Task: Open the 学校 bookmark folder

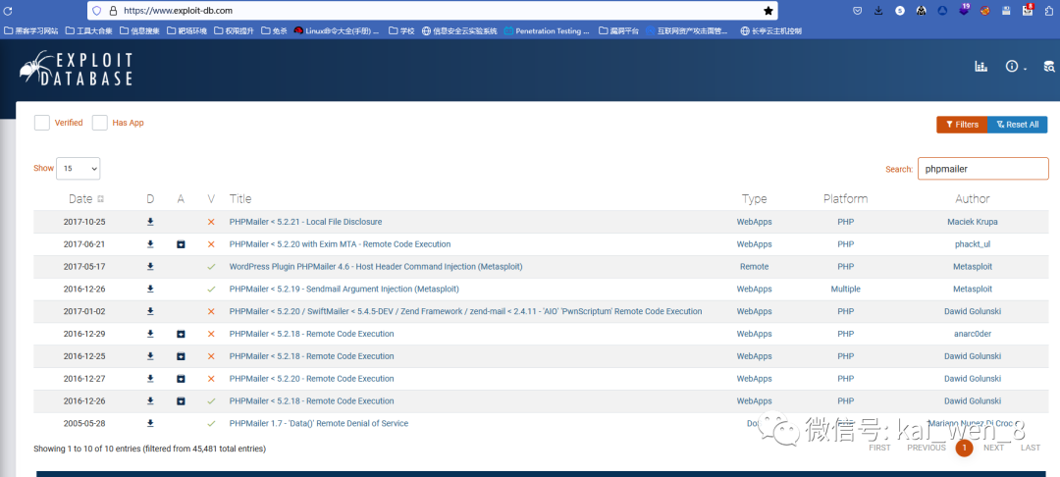Action: tap(401, 31)
